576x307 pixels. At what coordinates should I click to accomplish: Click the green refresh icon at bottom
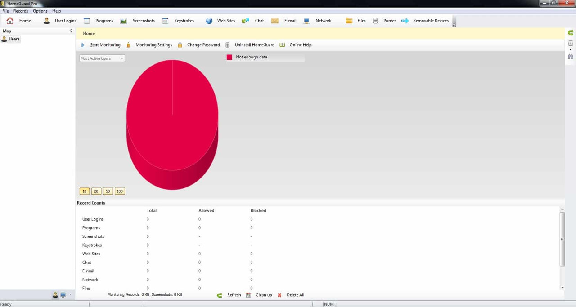[x=220, y=295]
